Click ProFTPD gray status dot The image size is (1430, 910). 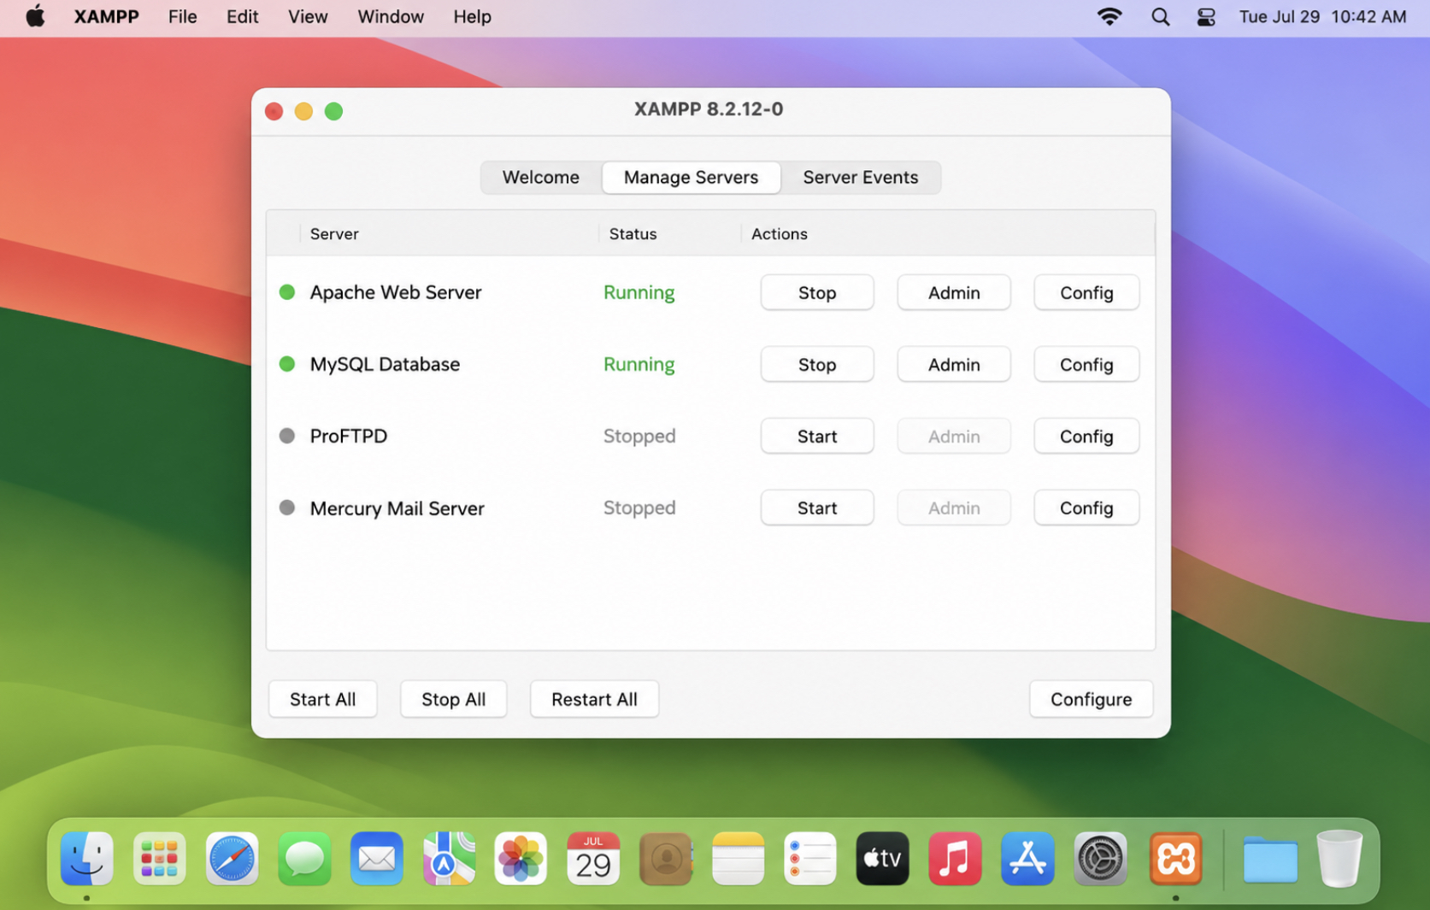point(287,436)
